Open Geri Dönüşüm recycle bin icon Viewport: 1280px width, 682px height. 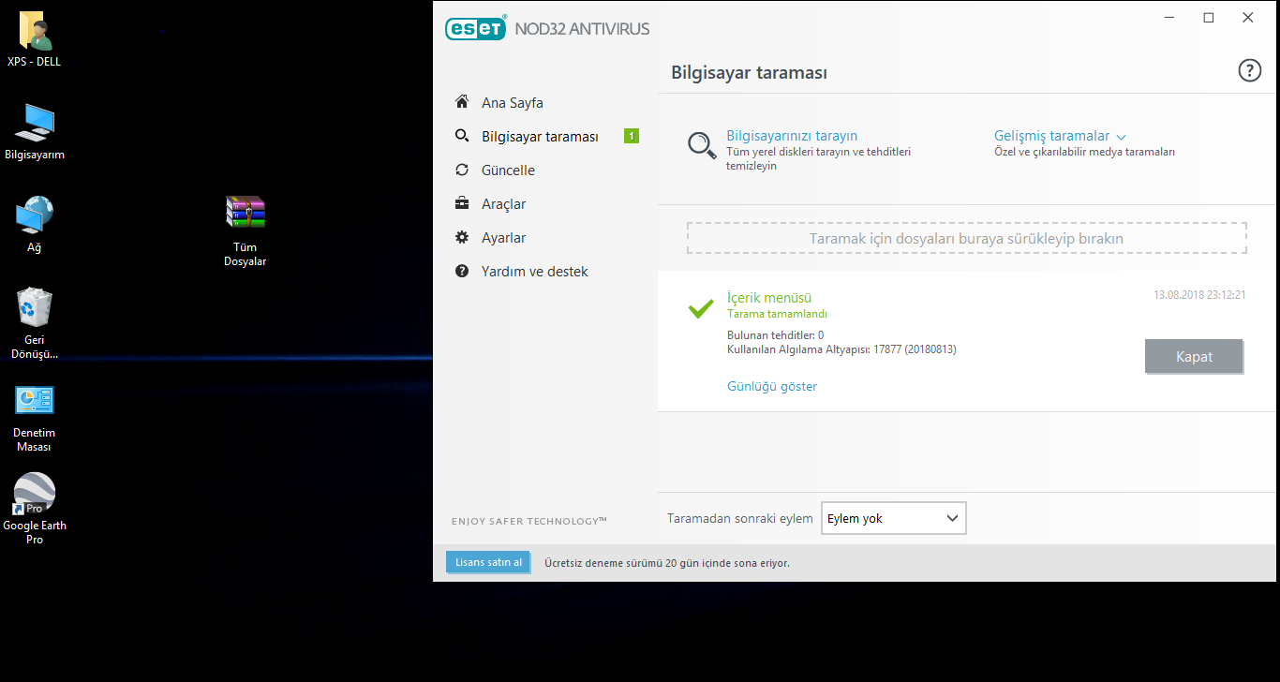coord(35,308)
